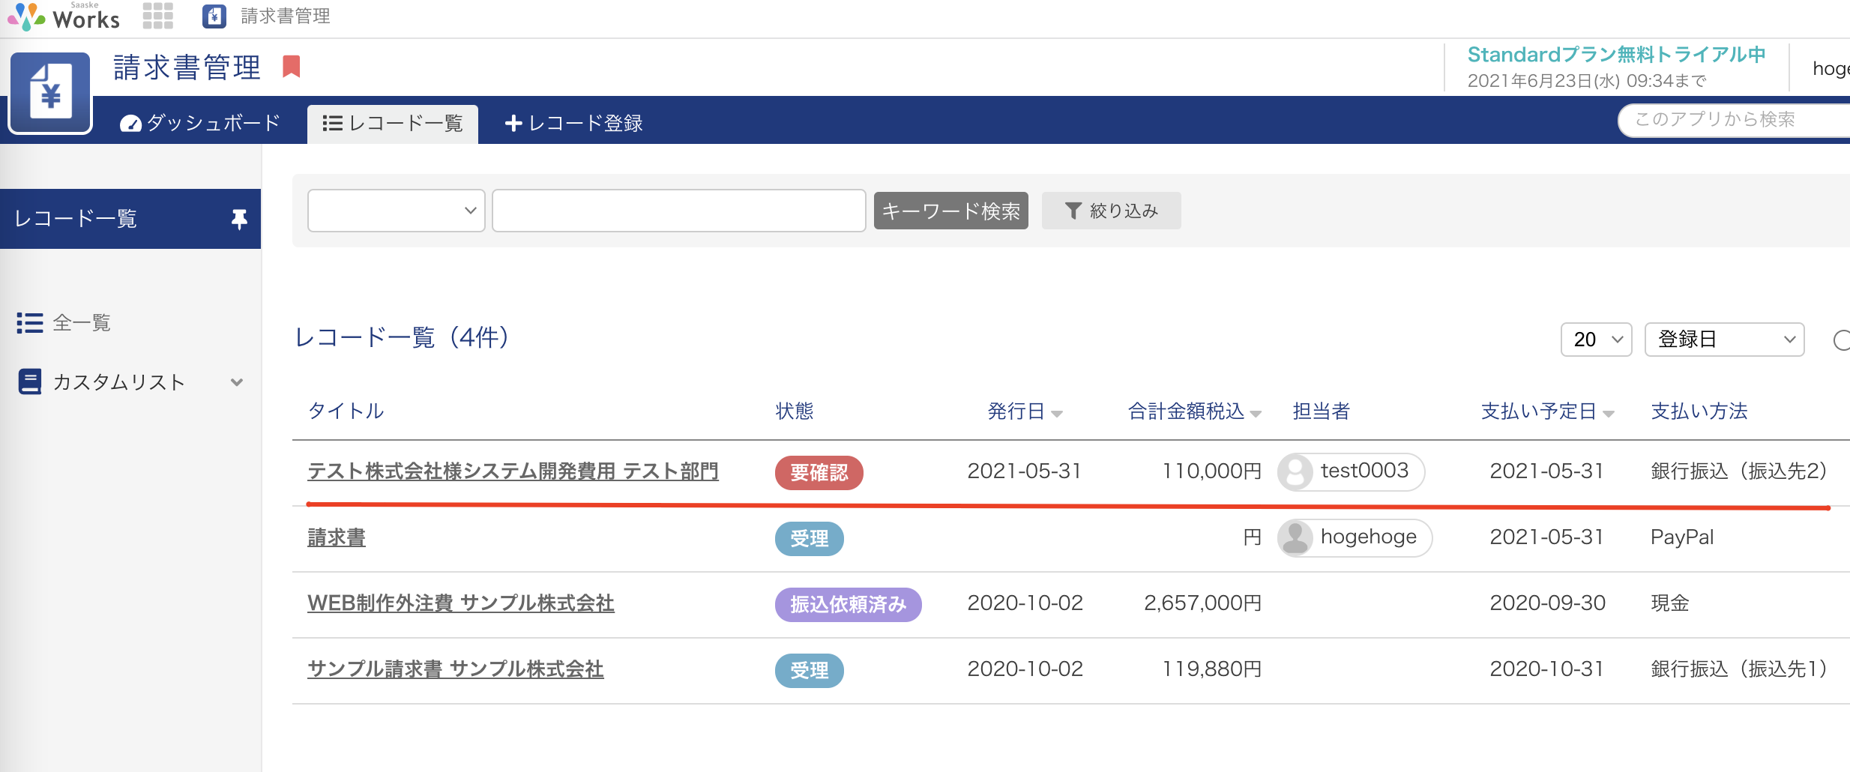Click hogehoge user avatar
Screen dimensions: 1850x772
tap(1295, 538)
